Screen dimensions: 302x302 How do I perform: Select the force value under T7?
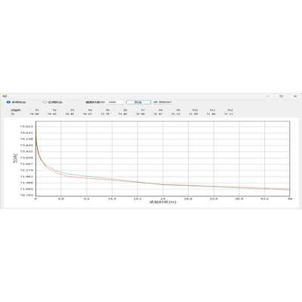[140, 114]
